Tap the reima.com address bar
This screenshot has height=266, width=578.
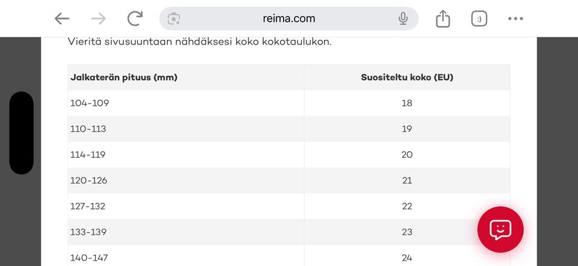click(288, 19)
